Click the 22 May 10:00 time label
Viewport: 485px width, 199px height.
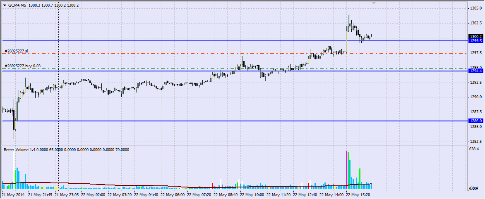click(x=253, y=195)
